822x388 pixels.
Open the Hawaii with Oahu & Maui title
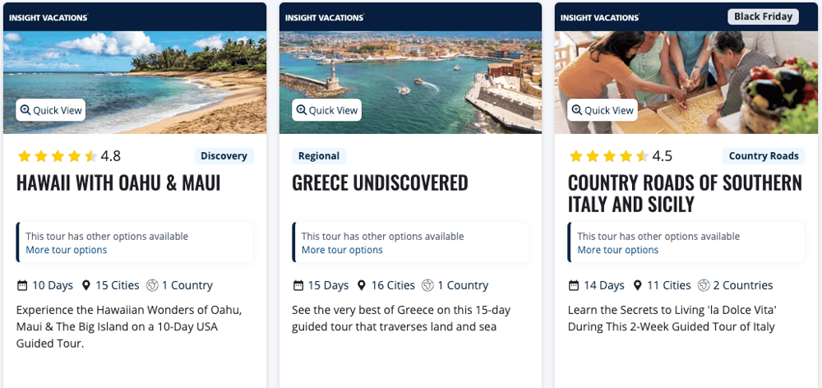click(x=118, y=182)
